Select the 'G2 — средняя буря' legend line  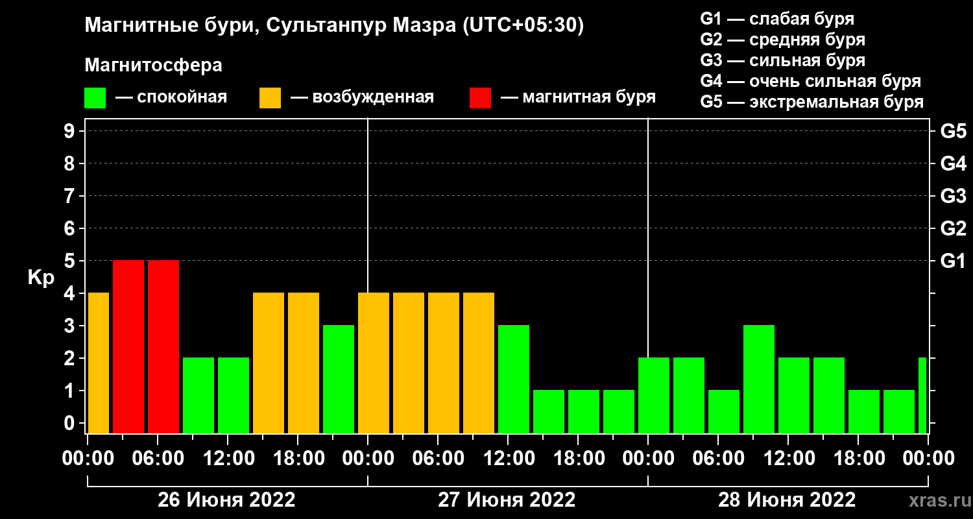click(783, 40)
